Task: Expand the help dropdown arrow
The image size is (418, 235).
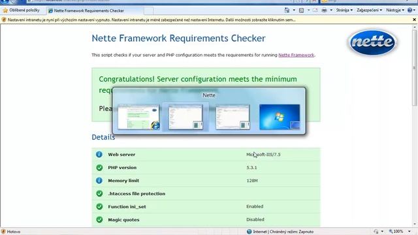Action: (414, 10)
